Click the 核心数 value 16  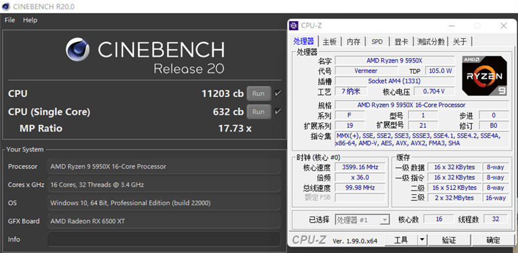click(439, 219)
